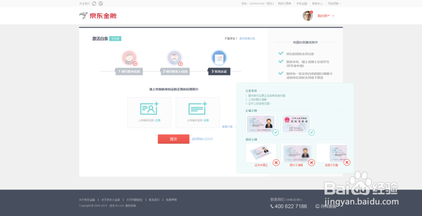Select the 3 实名认证 step tab
This screenshot has height=216, width=422.
(219, 72)
